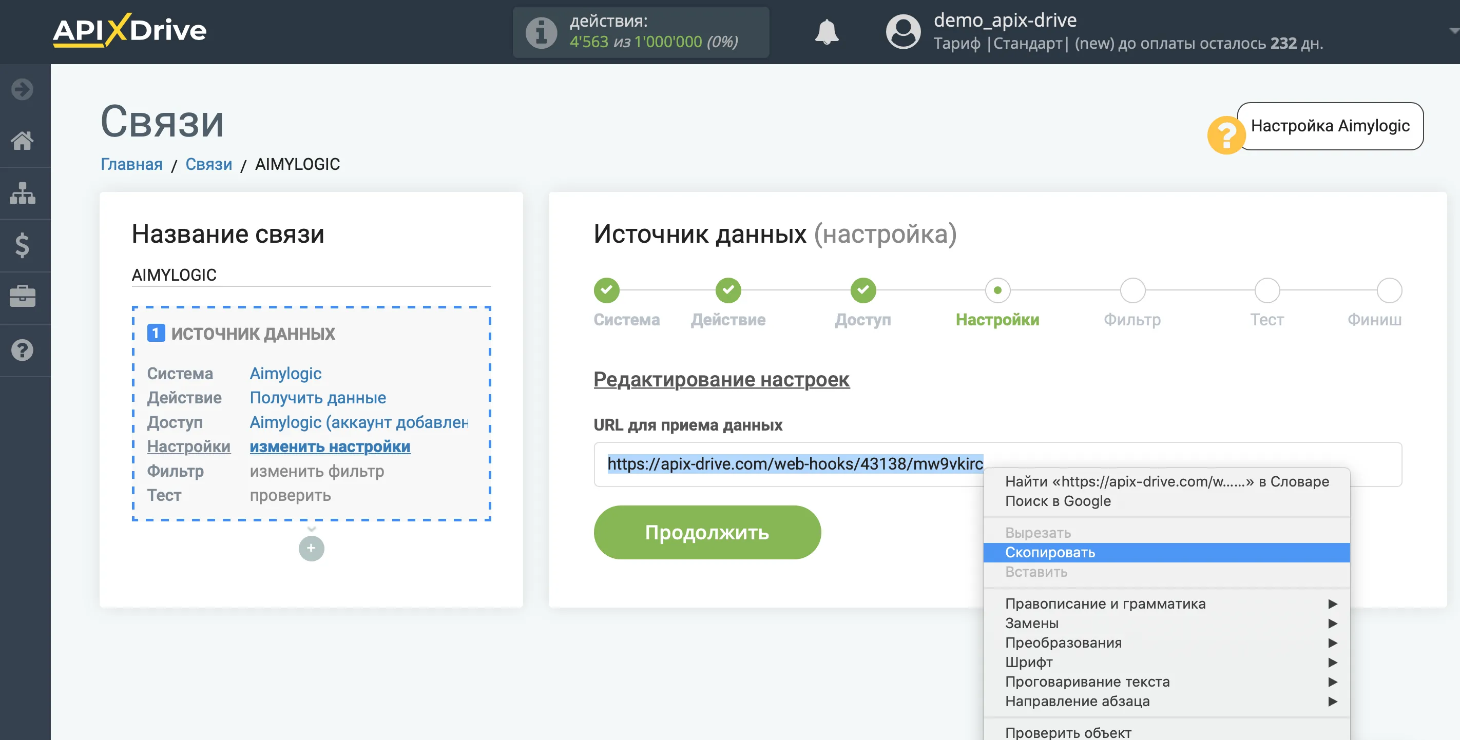Select the Тест step circle
Image resolution: width=1460 pixels, height=740 pixels.
[x=1267, y=290]
